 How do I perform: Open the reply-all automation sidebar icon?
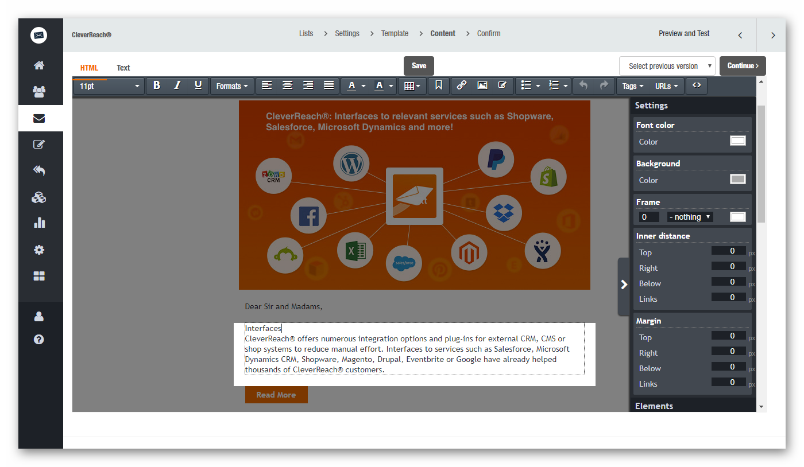pyautogui.click(x=39, y=170)
